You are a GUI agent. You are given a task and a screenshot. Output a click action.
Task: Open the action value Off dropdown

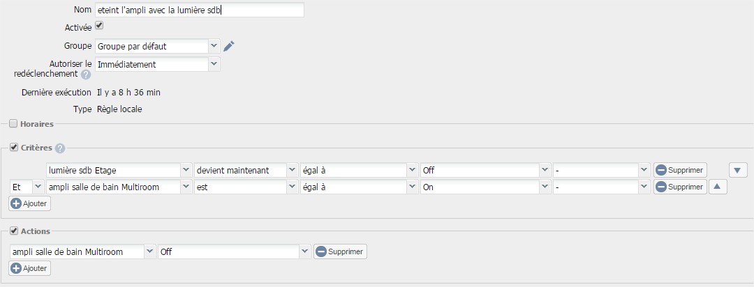(234, 251)
